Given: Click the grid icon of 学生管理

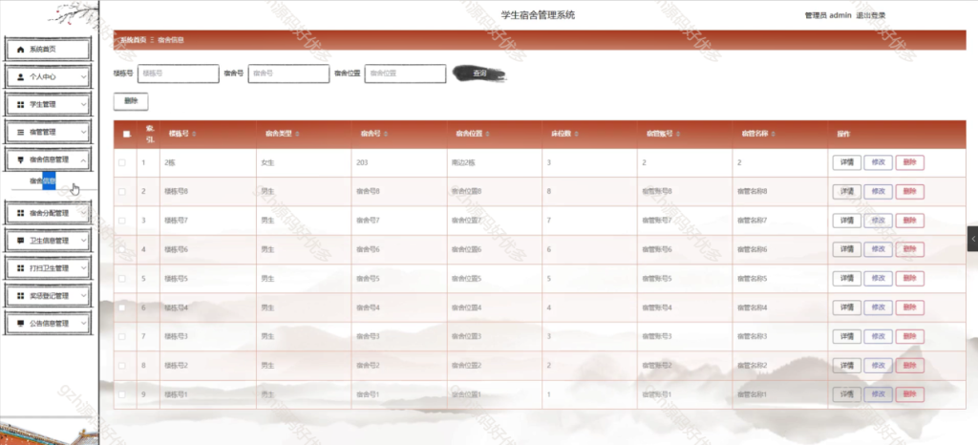Looking at the screenshot, I should pyautogui.click(x=21, y=103).
